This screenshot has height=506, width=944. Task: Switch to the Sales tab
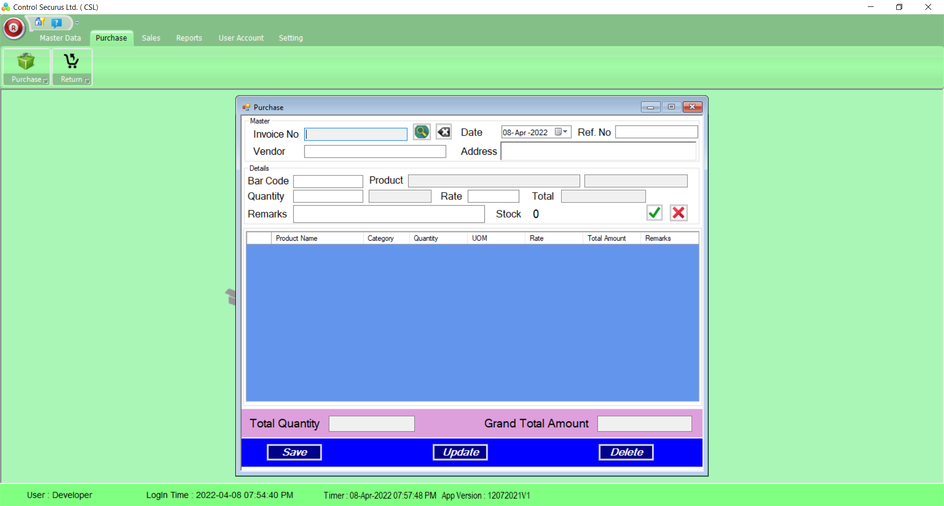click(151, 38)
